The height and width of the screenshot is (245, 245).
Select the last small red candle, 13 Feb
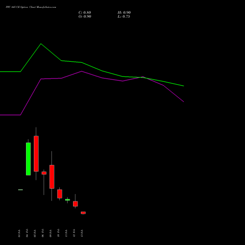[83, 213]
